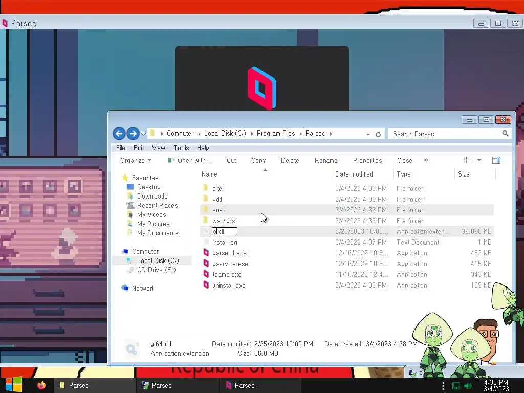Click the search magnifier icon
This screenshot has width=524, height=393.
pos(505,134)
